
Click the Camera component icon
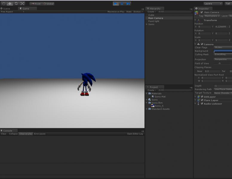pyautogui.click(x=199, y=44)
